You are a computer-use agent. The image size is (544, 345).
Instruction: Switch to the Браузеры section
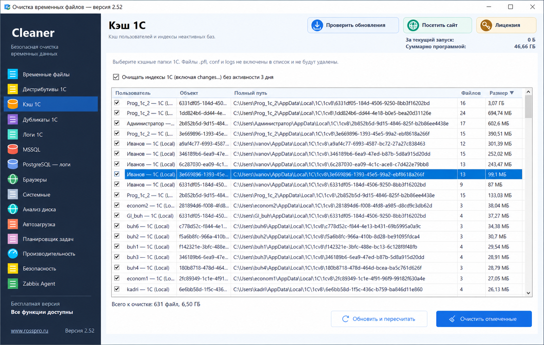(51, 179)
